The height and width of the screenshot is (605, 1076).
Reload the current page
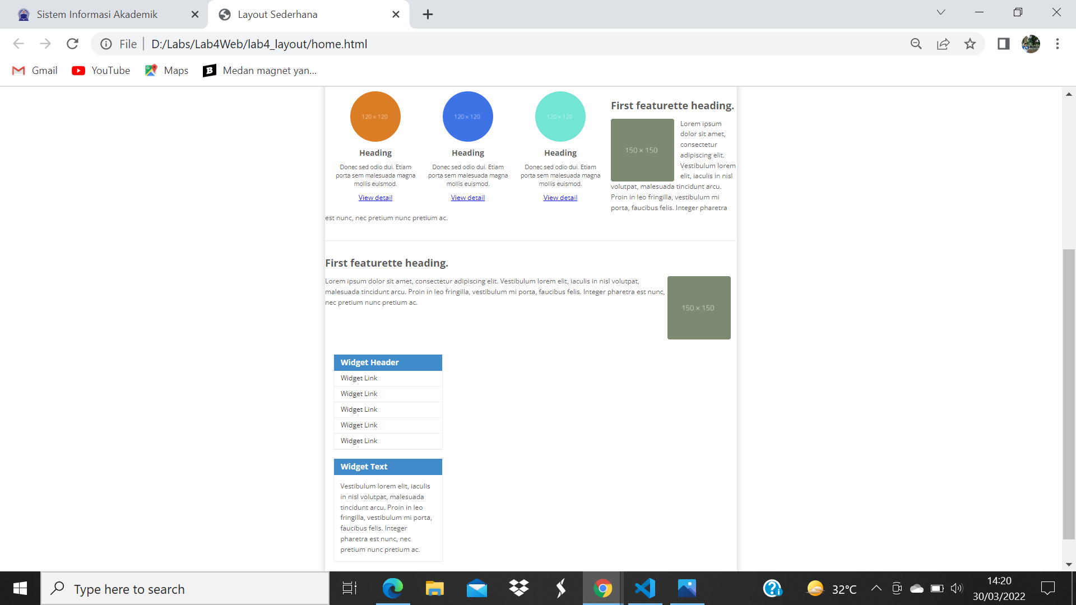tap(72, 44)
